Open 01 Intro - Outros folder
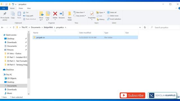 coord(14,54)
